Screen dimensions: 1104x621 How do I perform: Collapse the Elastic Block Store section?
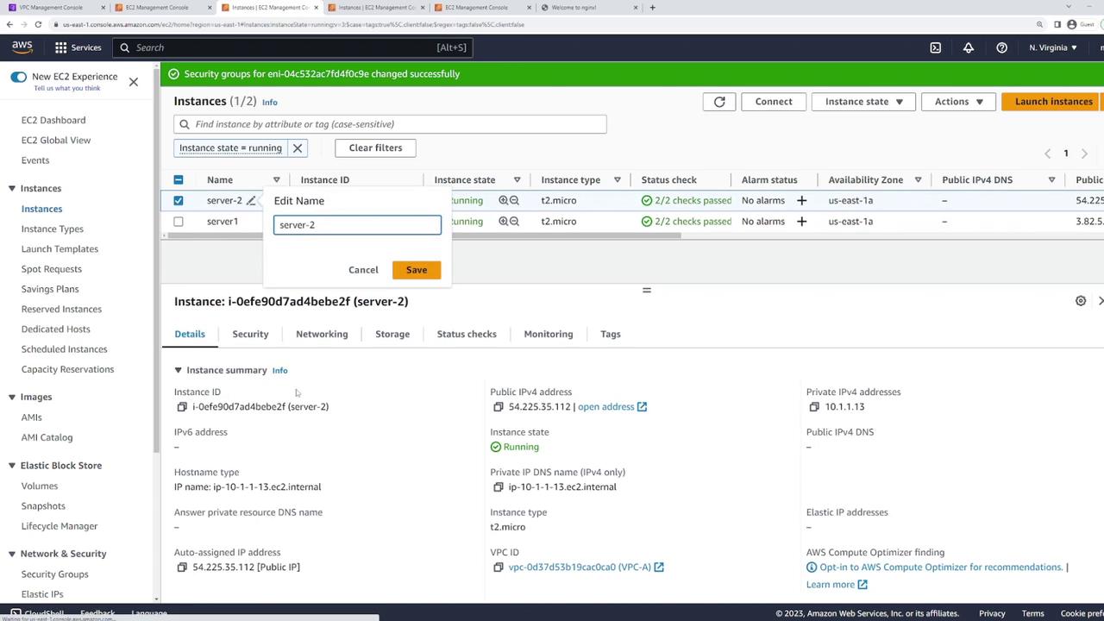coord(12,466)
